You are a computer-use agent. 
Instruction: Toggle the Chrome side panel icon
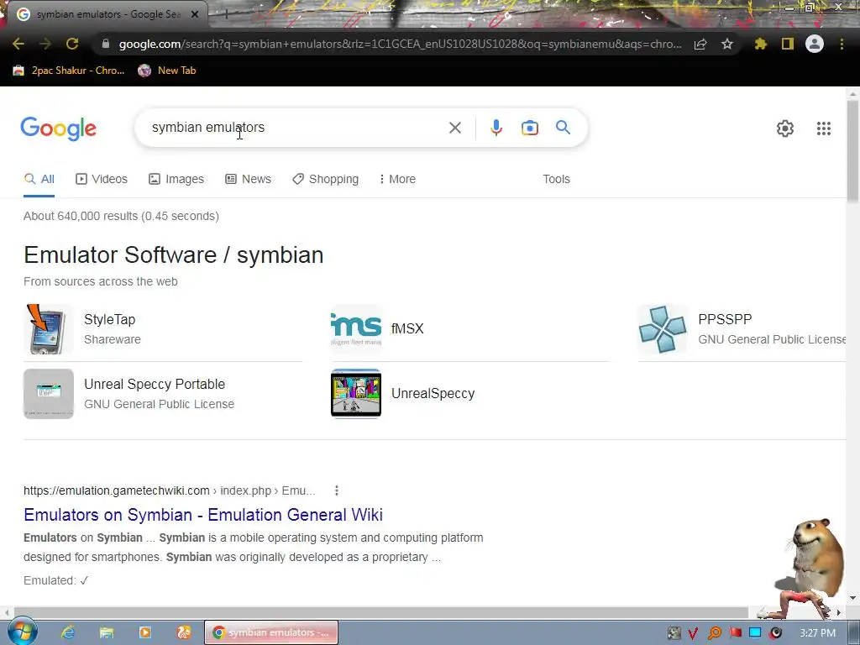point(788,44)
